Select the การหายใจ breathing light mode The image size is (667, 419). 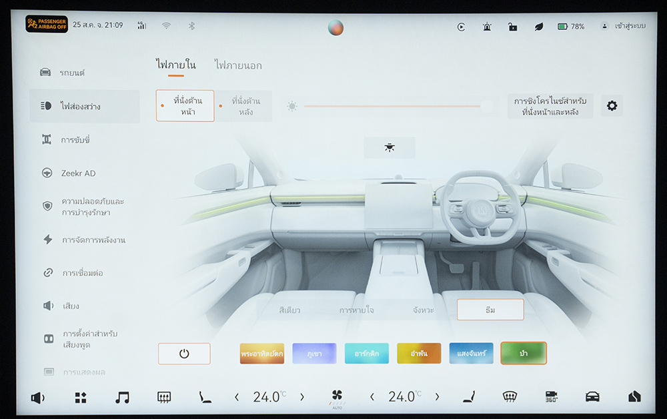point(356,310)
